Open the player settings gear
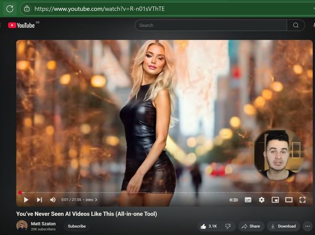 click(261, 200)
